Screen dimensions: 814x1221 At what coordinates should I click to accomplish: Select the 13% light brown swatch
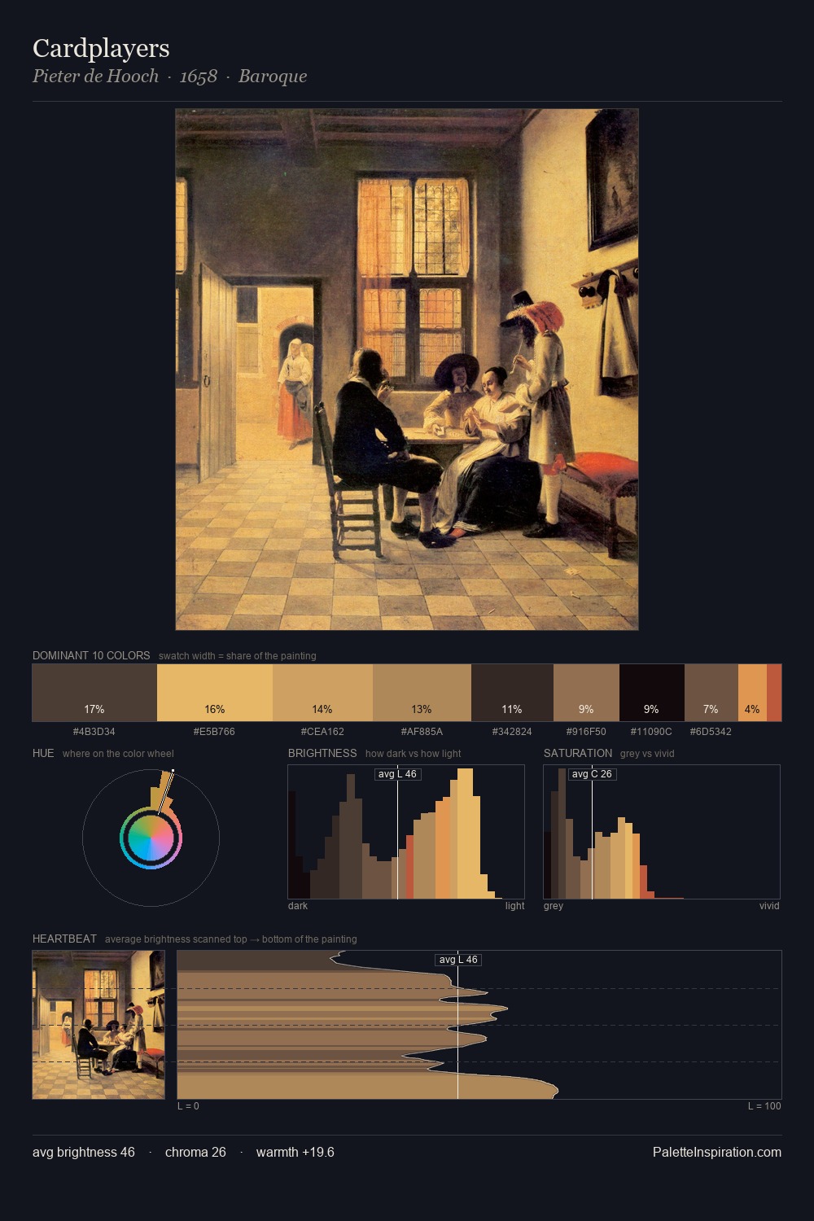(422, 693)
